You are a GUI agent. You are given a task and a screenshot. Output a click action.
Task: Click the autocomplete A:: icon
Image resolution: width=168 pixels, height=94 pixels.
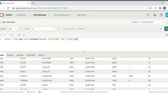[x=24, y=35]
